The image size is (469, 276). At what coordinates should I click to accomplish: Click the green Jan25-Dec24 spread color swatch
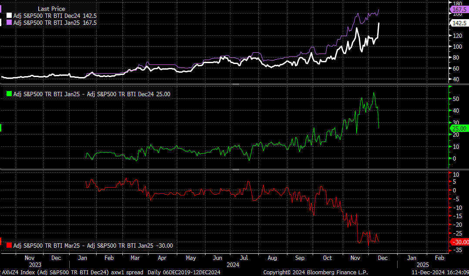point(9,94)
